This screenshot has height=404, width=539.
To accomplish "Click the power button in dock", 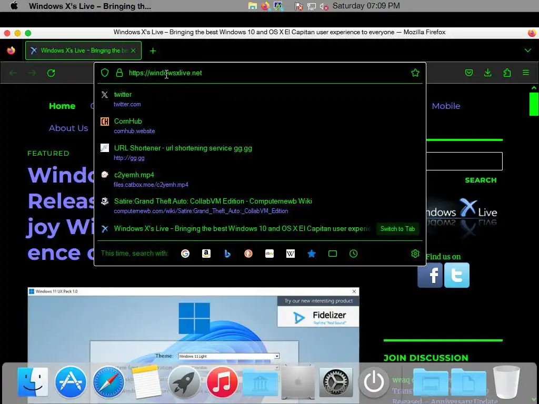I will 374,382.
